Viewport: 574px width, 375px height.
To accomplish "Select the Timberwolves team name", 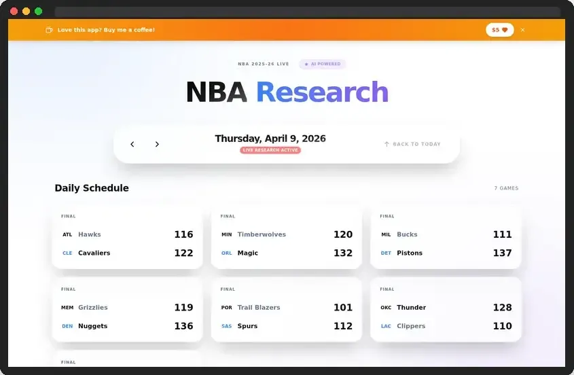I will 262,234.
